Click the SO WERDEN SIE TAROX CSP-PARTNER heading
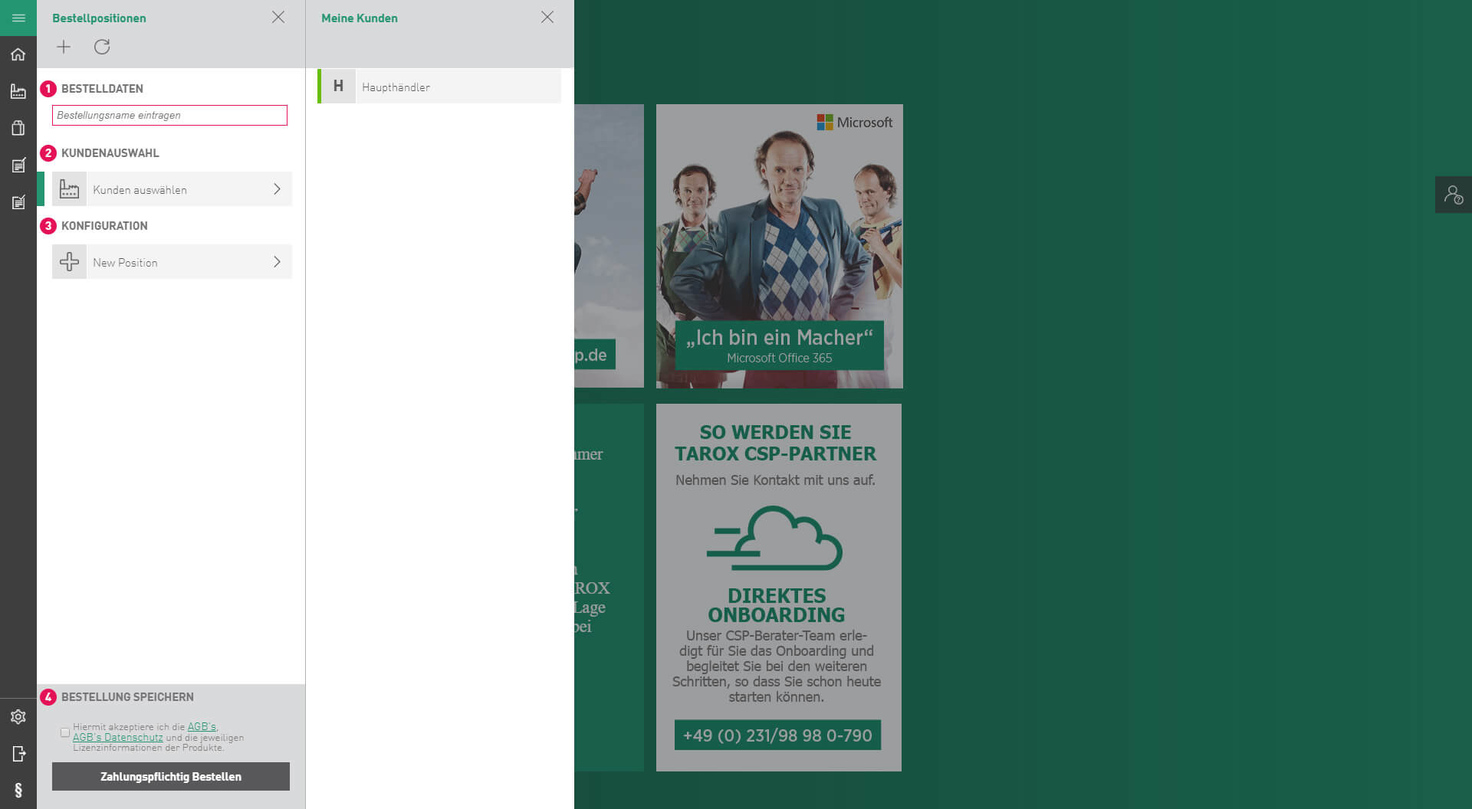The width and height of the screenshot is (1472, 809). point(776,443)
